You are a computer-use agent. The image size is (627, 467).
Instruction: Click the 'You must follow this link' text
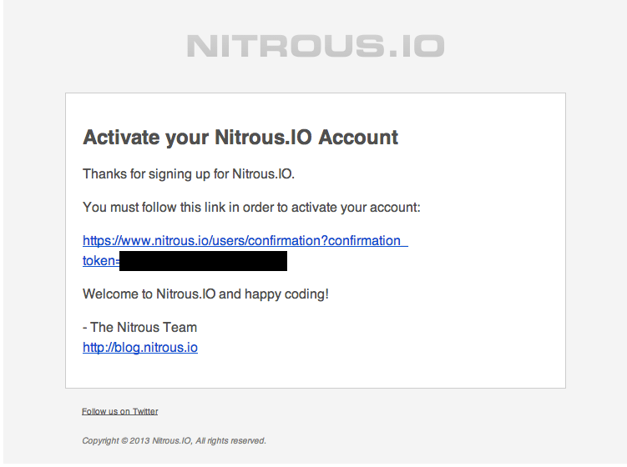point(251,208)
